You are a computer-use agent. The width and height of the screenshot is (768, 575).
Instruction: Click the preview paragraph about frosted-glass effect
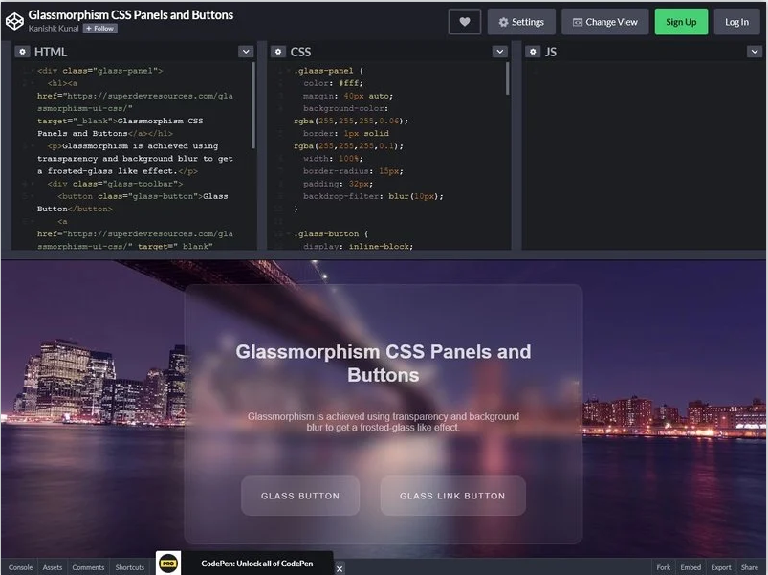(383, 422)
